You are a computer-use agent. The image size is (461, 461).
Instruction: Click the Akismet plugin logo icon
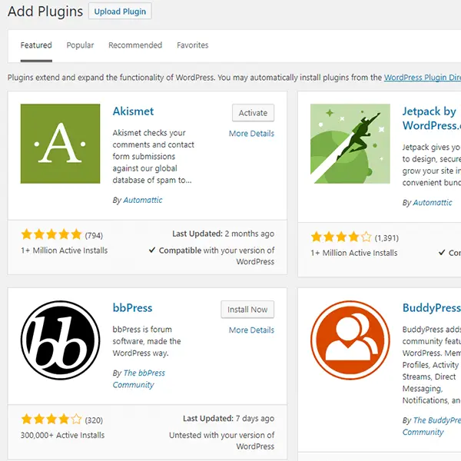[60, 144]
